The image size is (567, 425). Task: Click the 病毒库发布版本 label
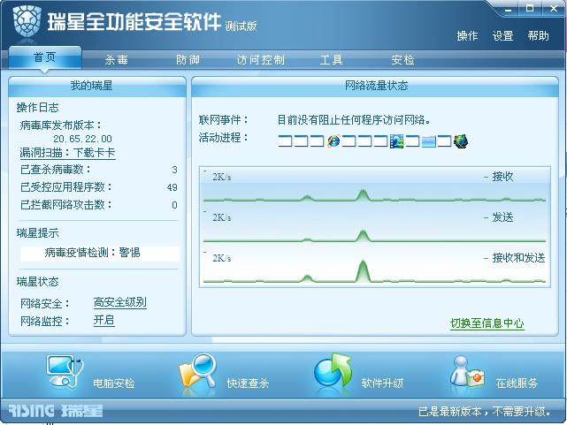pos(61,125)
